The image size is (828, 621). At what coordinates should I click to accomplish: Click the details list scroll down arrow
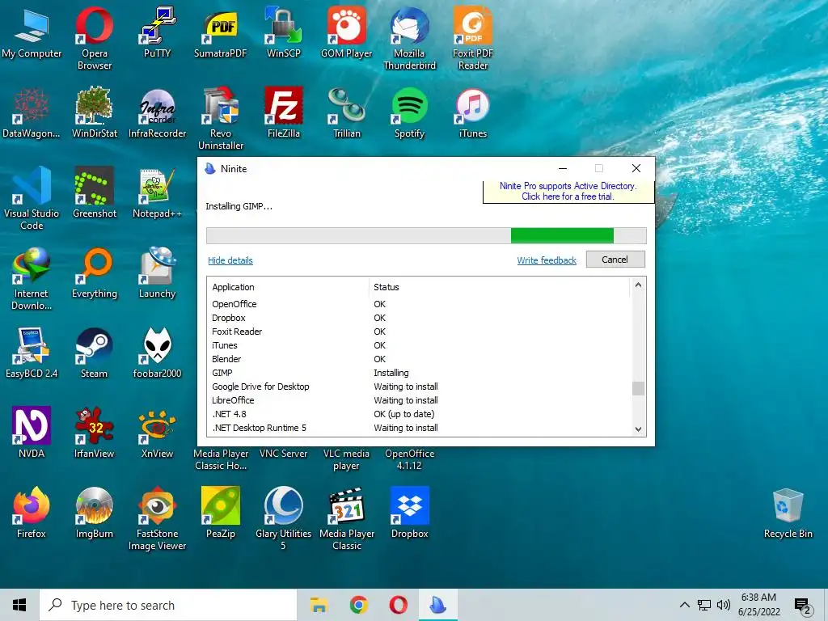[x=638, y=429]
